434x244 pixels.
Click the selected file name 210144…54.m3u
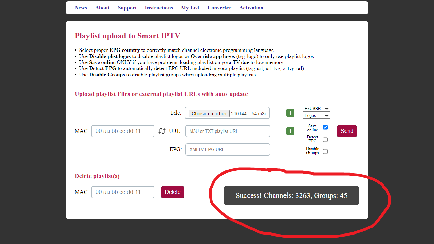coord(249,114)
